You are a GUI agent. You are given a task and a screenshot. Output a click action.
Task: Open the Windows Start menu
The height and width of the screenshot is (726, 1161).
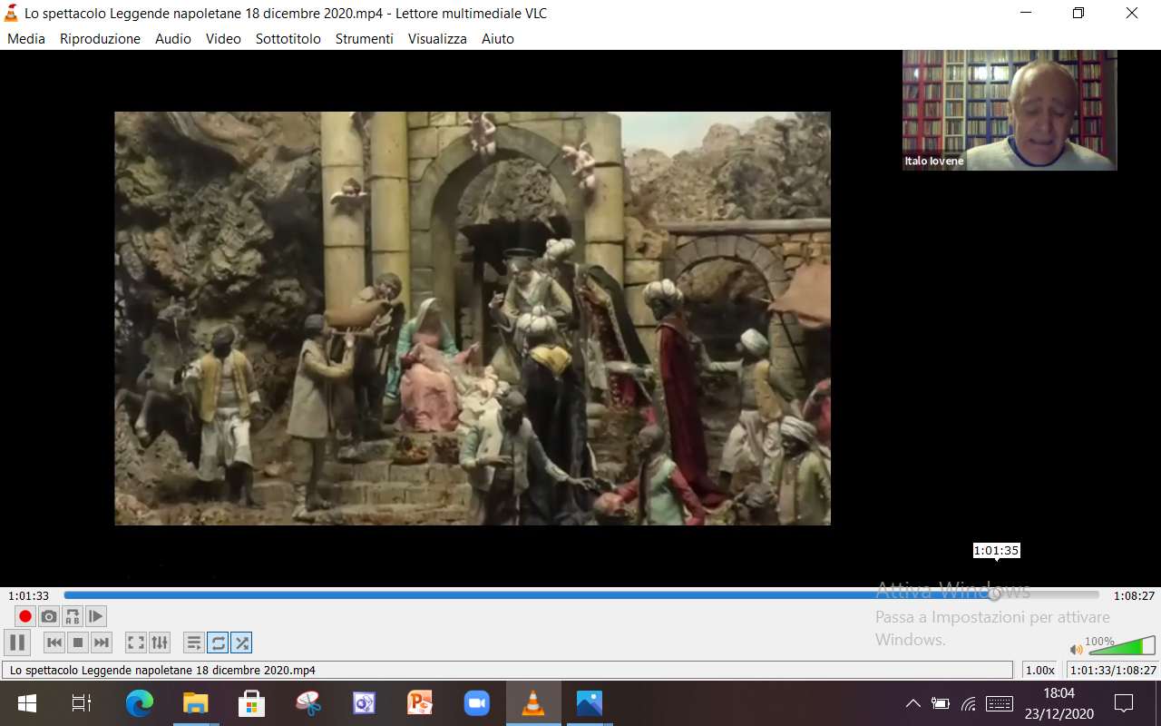27,703
